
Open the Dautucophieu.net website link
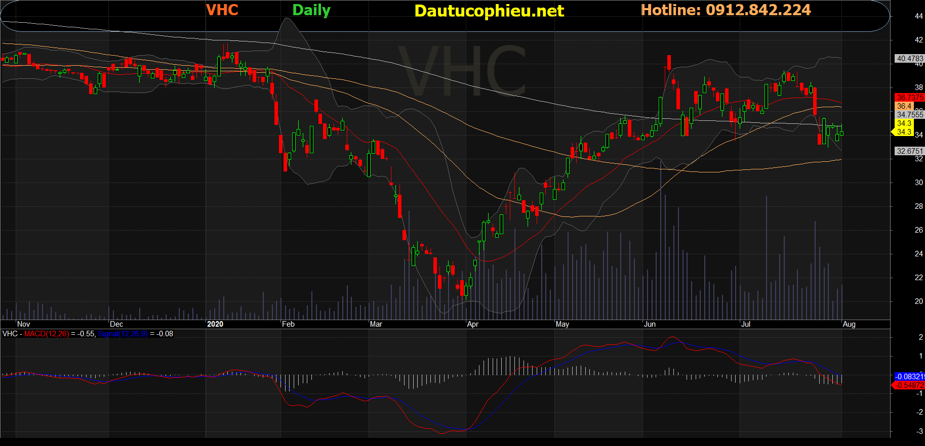tap(489, 11)
